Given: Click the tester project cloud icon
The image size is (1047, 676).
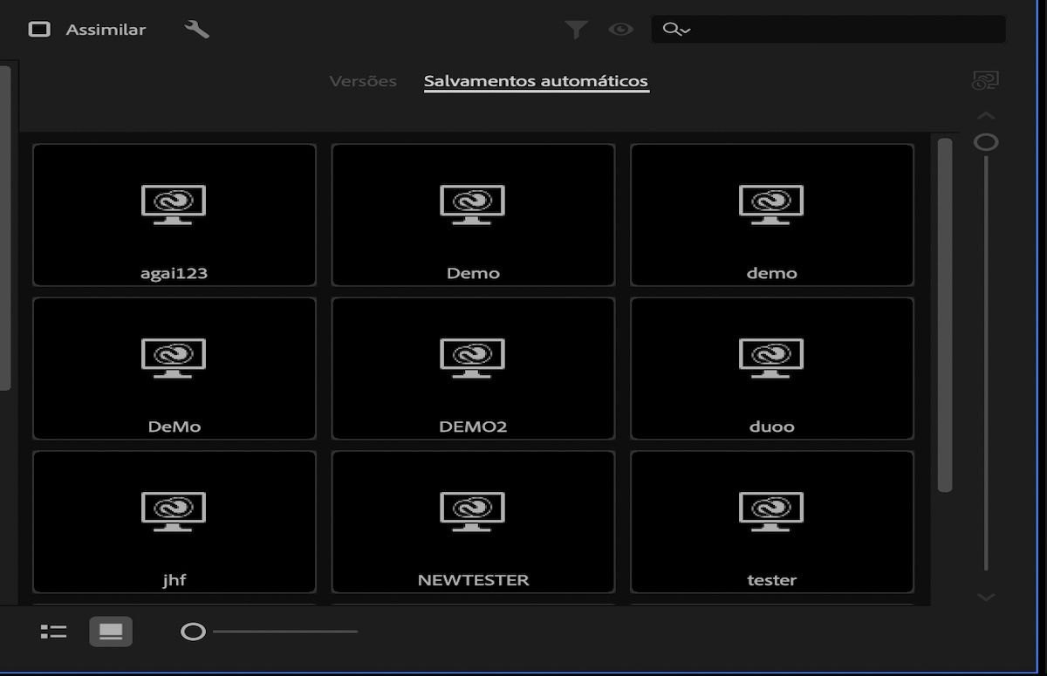Looking at the screenshot, I should (x=771, y=511).
